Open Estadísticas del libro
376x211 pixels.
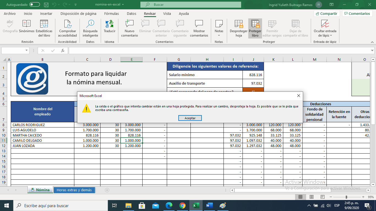click(x=44, y=24)
